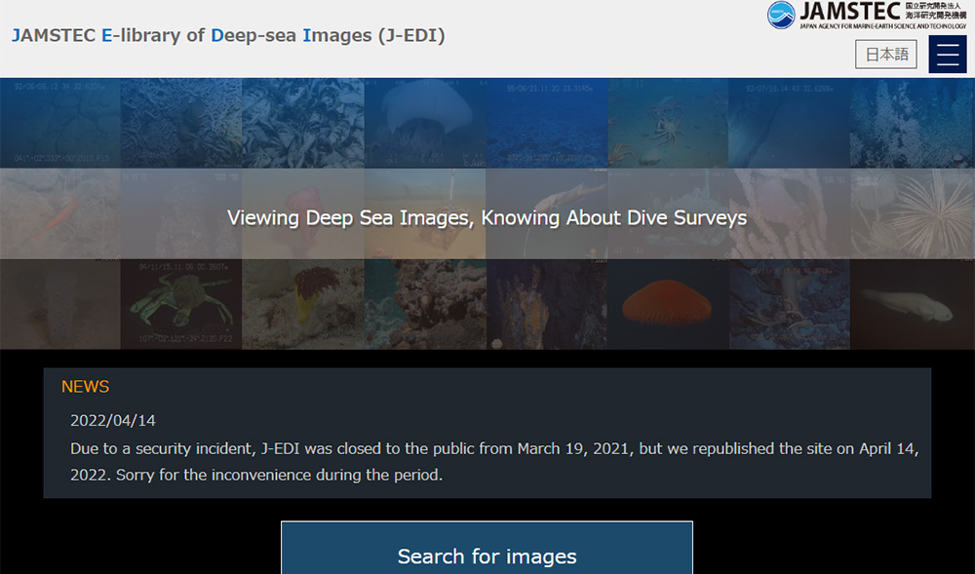Click the banner headline about Dive Surveys
This screenshot has width=975, height=574.
(x=487, y=217)
